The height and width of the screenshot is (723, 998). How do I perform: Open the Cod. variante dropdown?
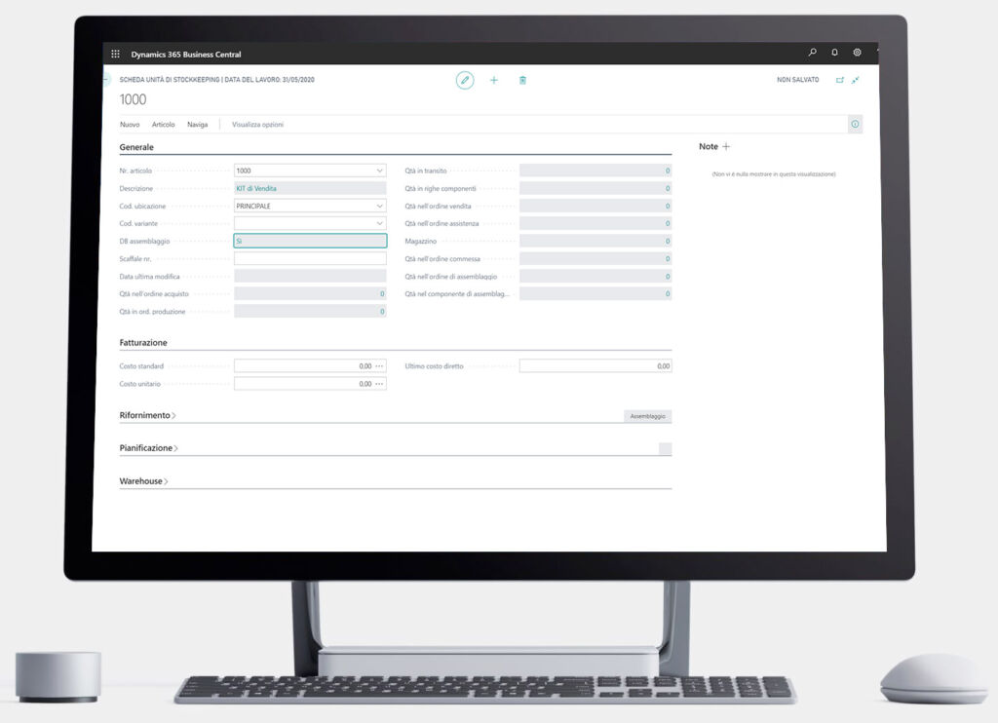coord(379,223)
